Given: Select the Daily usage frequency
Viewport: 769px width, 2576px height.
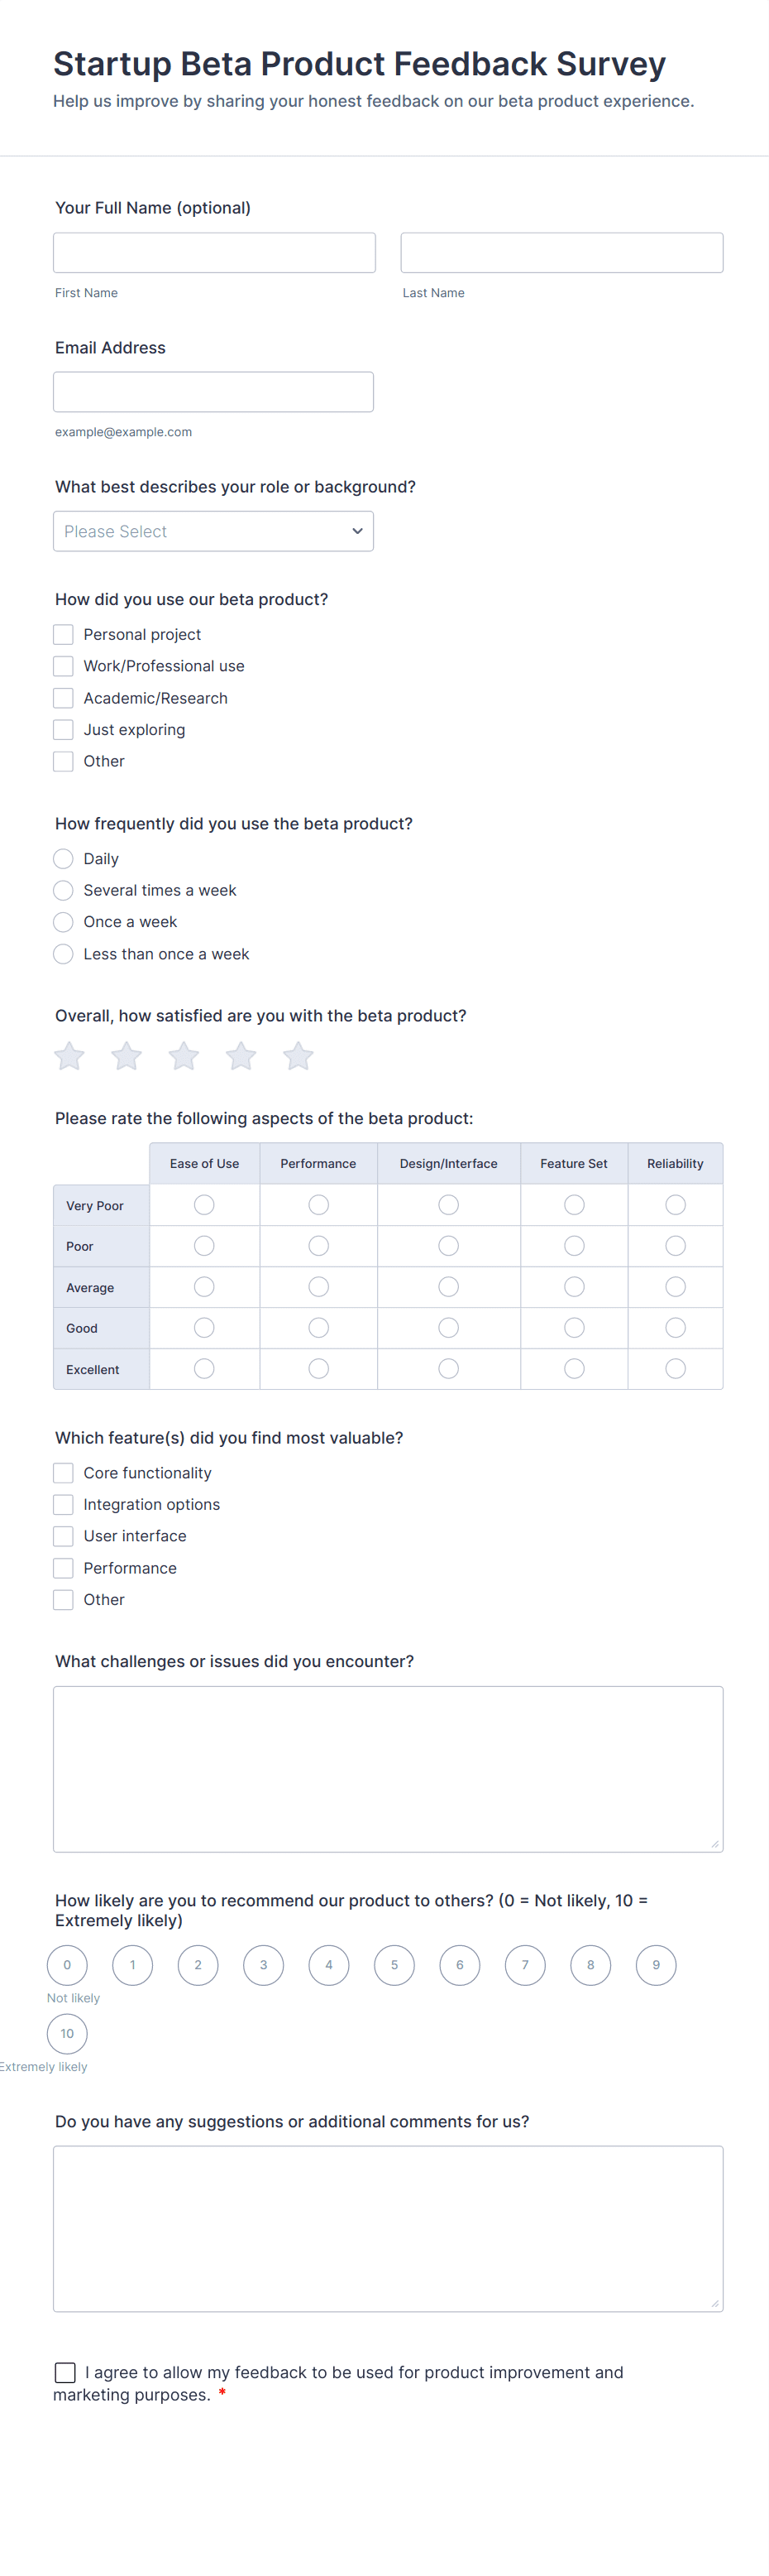Looking at the screenshot, I should click(x=64, y=859).
